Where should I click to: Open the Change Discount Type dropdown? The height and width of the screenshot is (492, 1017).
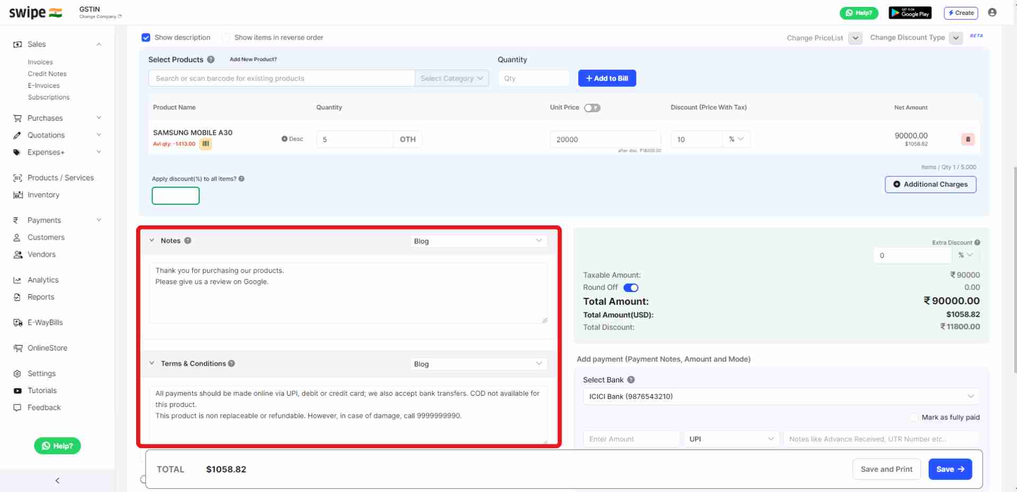point(956,38)
